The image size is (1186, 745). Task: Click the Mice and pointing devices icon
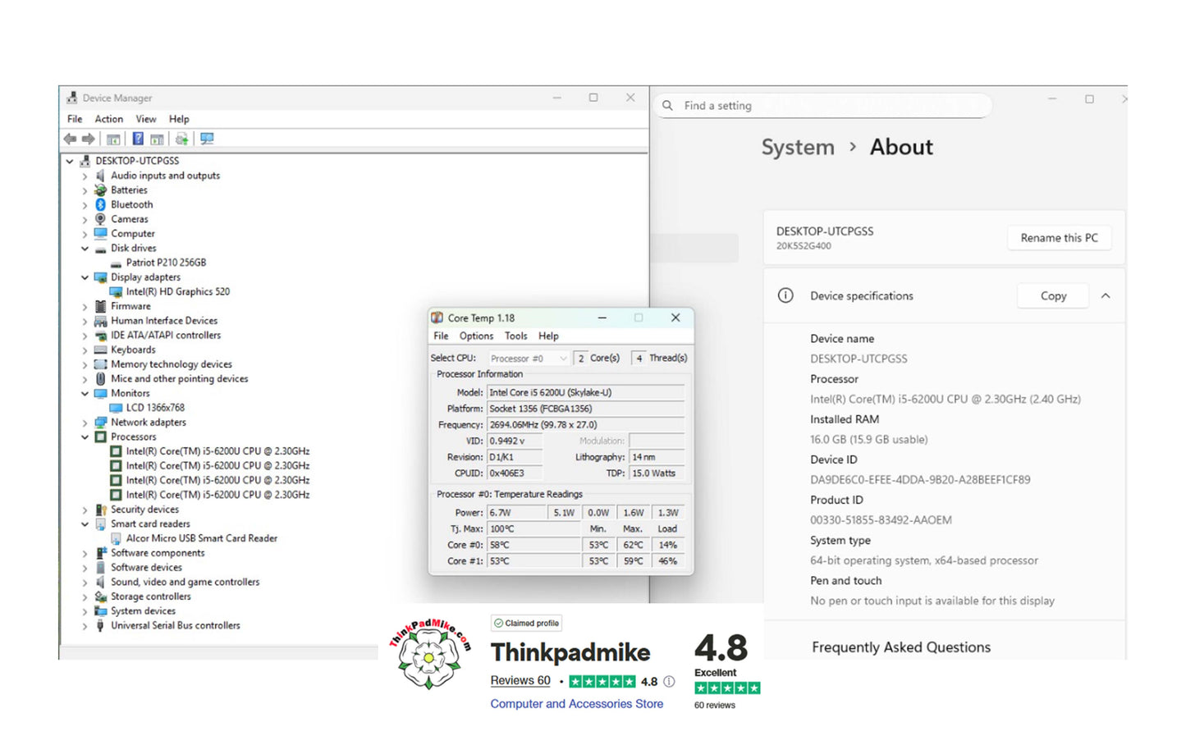tap(100, 378)
